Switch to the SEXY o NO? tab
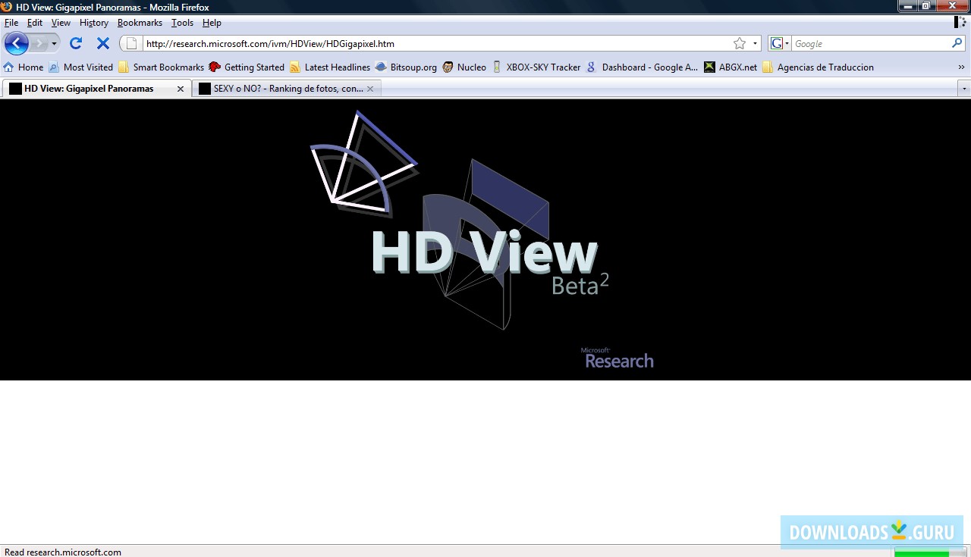971x557 pixels. (x=287, y=89)
